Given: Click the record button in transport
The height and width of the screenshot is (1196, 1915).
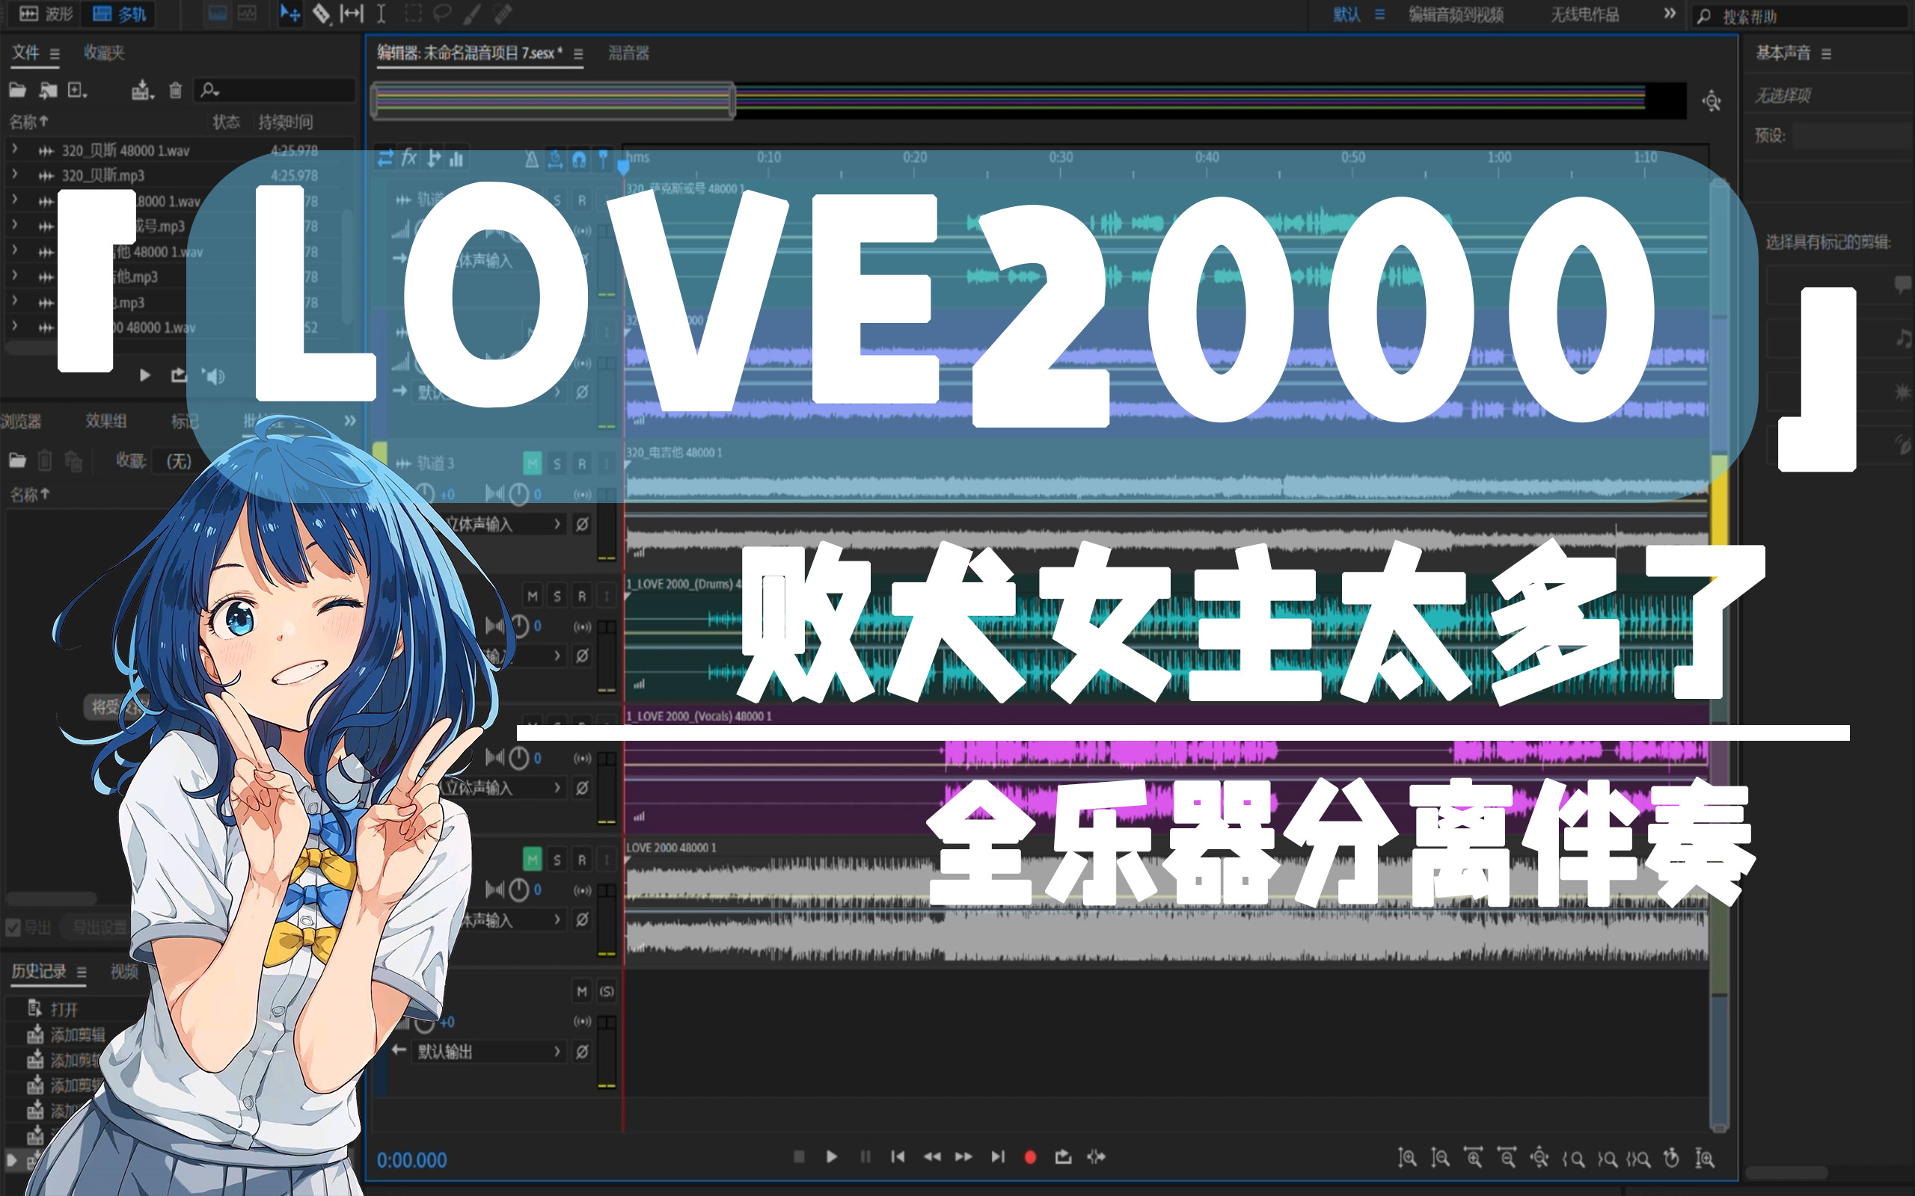Looking at the screenshot, I should click(1029, 1156).
